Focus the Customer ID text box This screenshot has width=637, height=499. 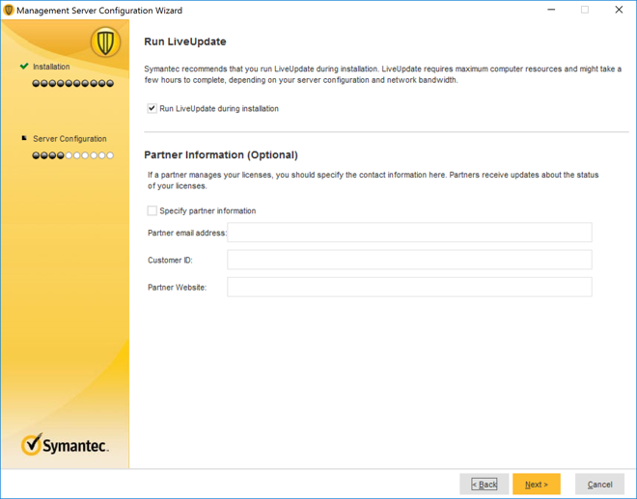[409, 260]
